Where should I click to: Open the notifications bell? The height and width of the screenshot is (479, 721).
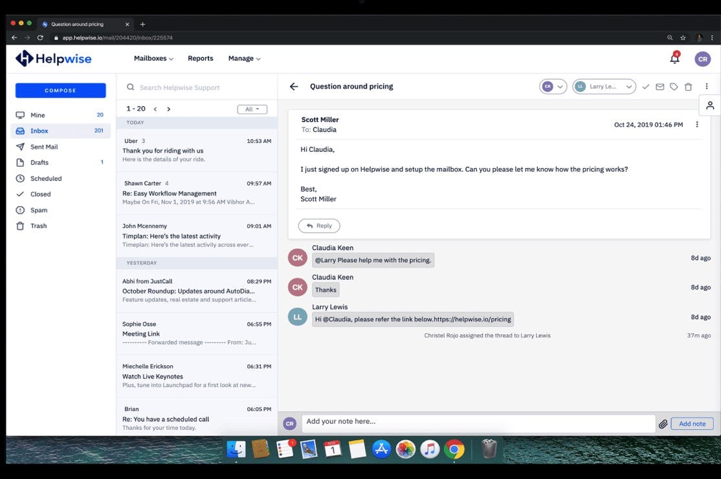tap(674, 58)
